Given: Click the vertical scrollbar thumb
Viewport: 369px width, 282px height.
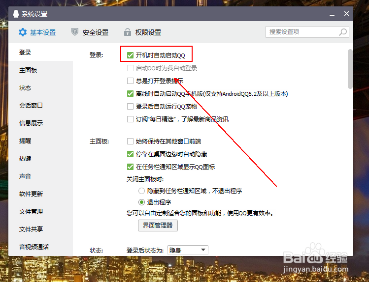Looking at the screenshot, I should coord(350,69).
